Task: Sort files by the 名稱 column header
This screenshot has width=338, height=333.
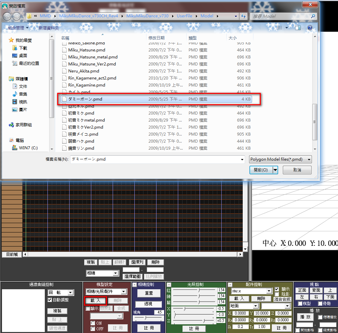Action: [65, 38]
